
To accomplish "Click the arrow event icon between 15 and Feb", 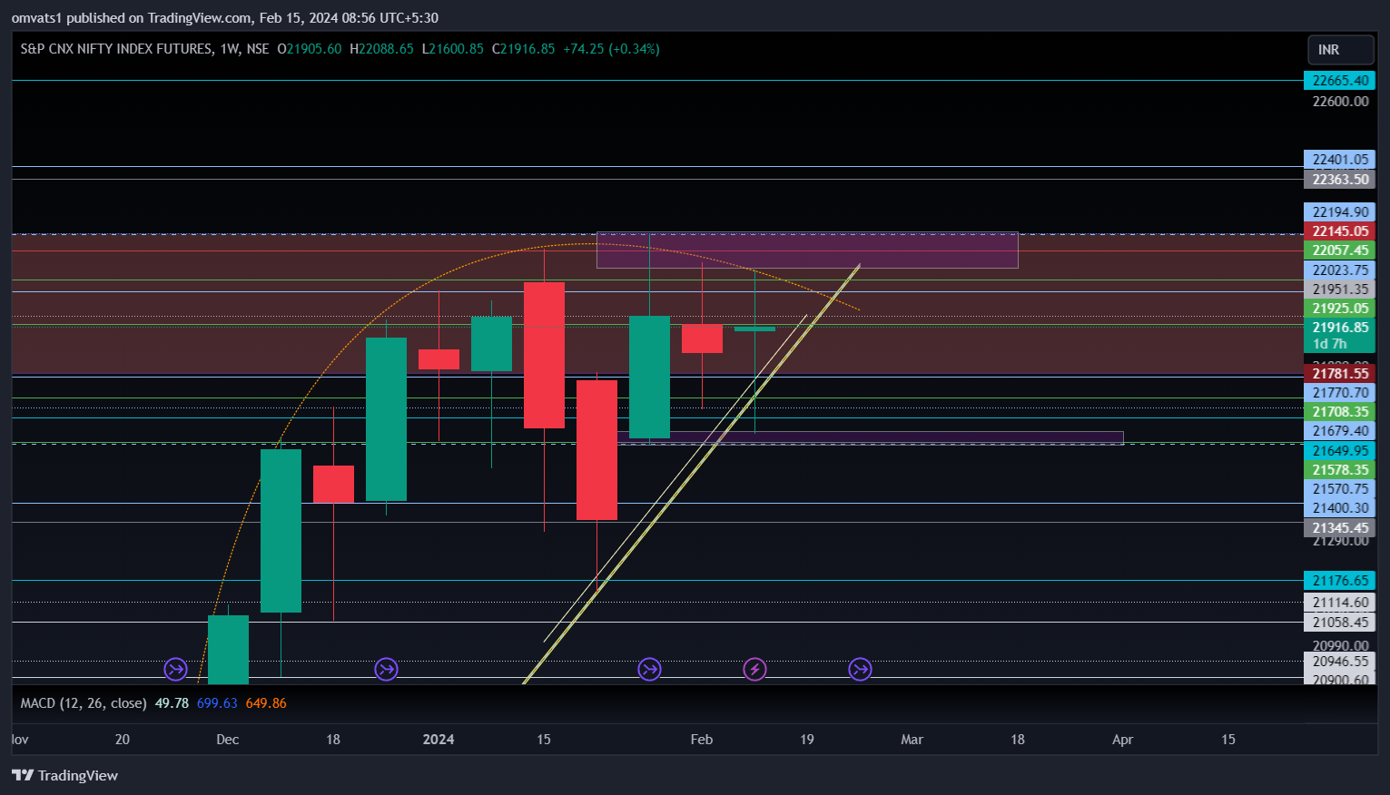I will pyautogui.click(x=649, y=670).
